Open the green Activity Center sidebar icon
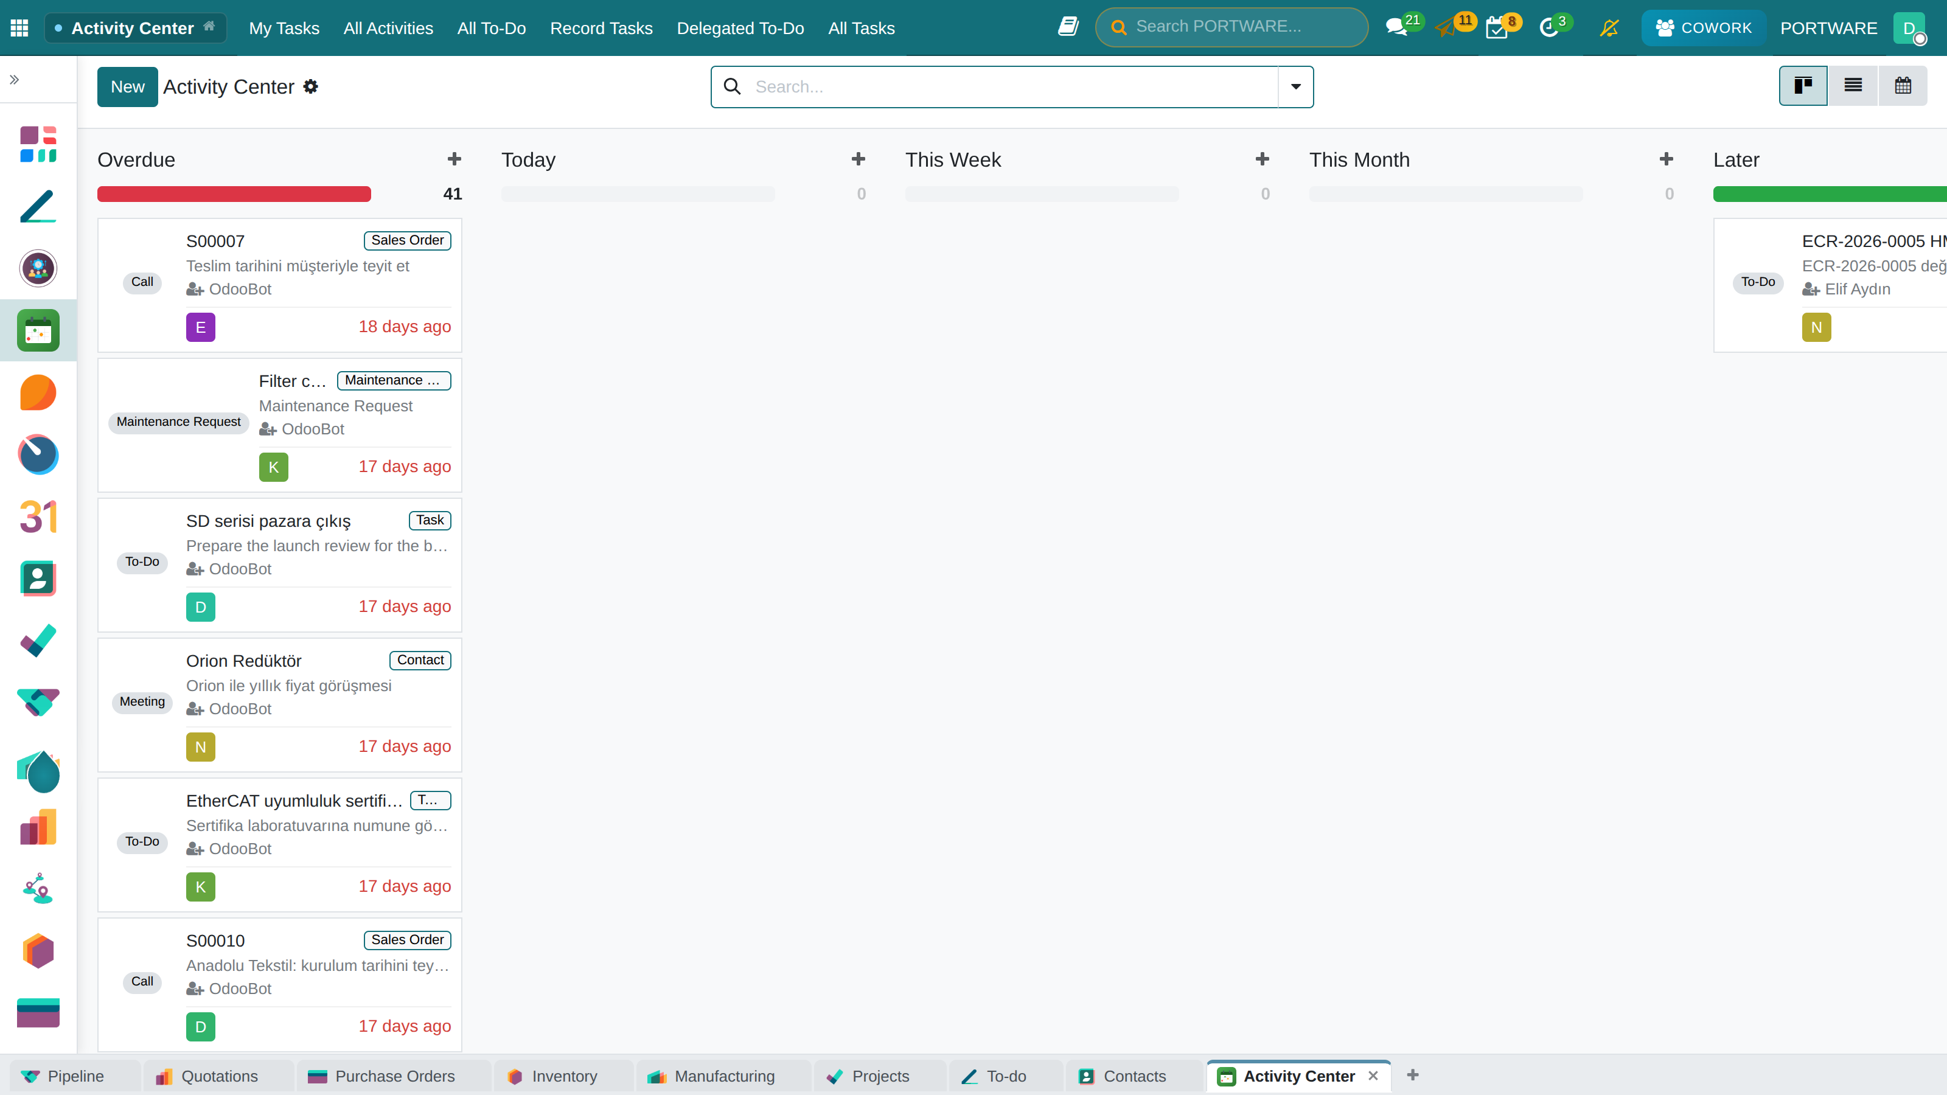Screen dimensions: 1947x1095 tap(38, 330)
